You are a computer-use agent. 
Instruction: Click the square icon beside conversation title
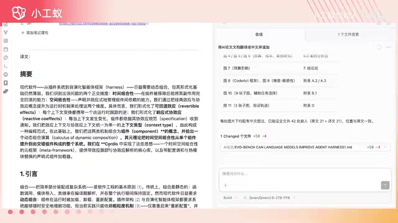click(x=379, y=47)
